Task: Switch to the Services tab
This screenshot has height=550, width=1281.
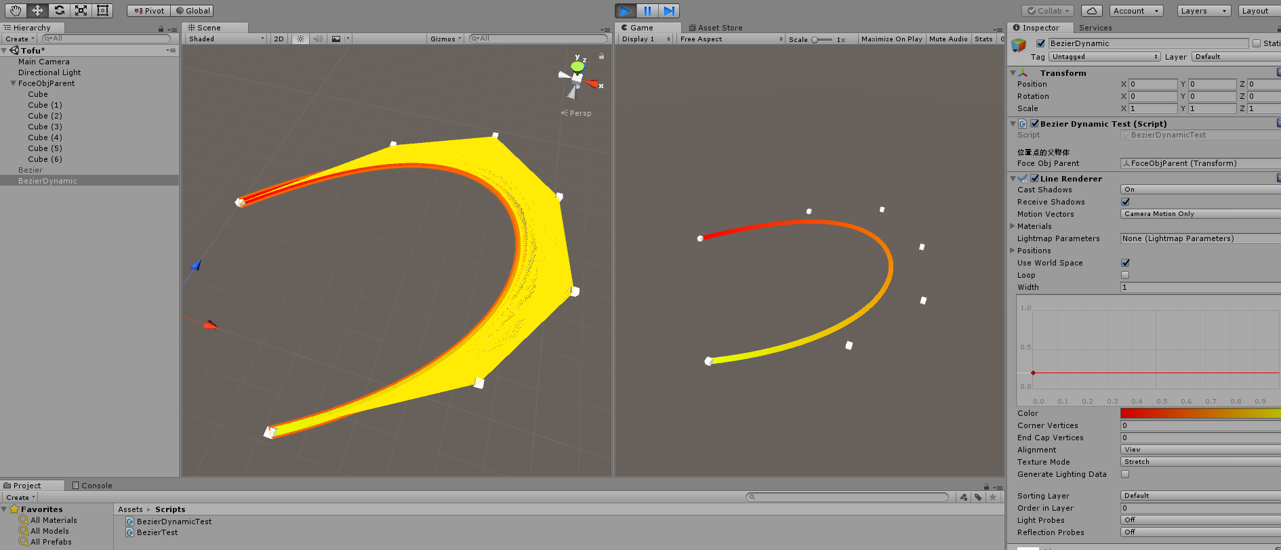Action: click(1095, 28)
